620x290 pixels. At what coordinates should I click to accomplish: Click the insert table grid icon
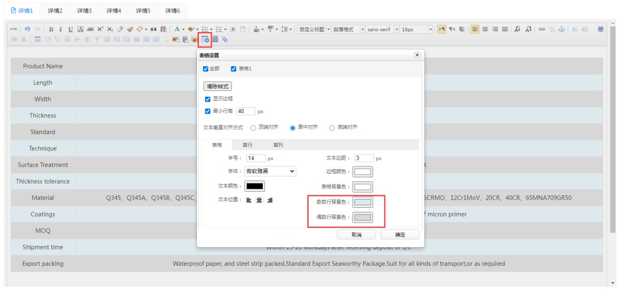pyautogui.click(x=37, y=39)
